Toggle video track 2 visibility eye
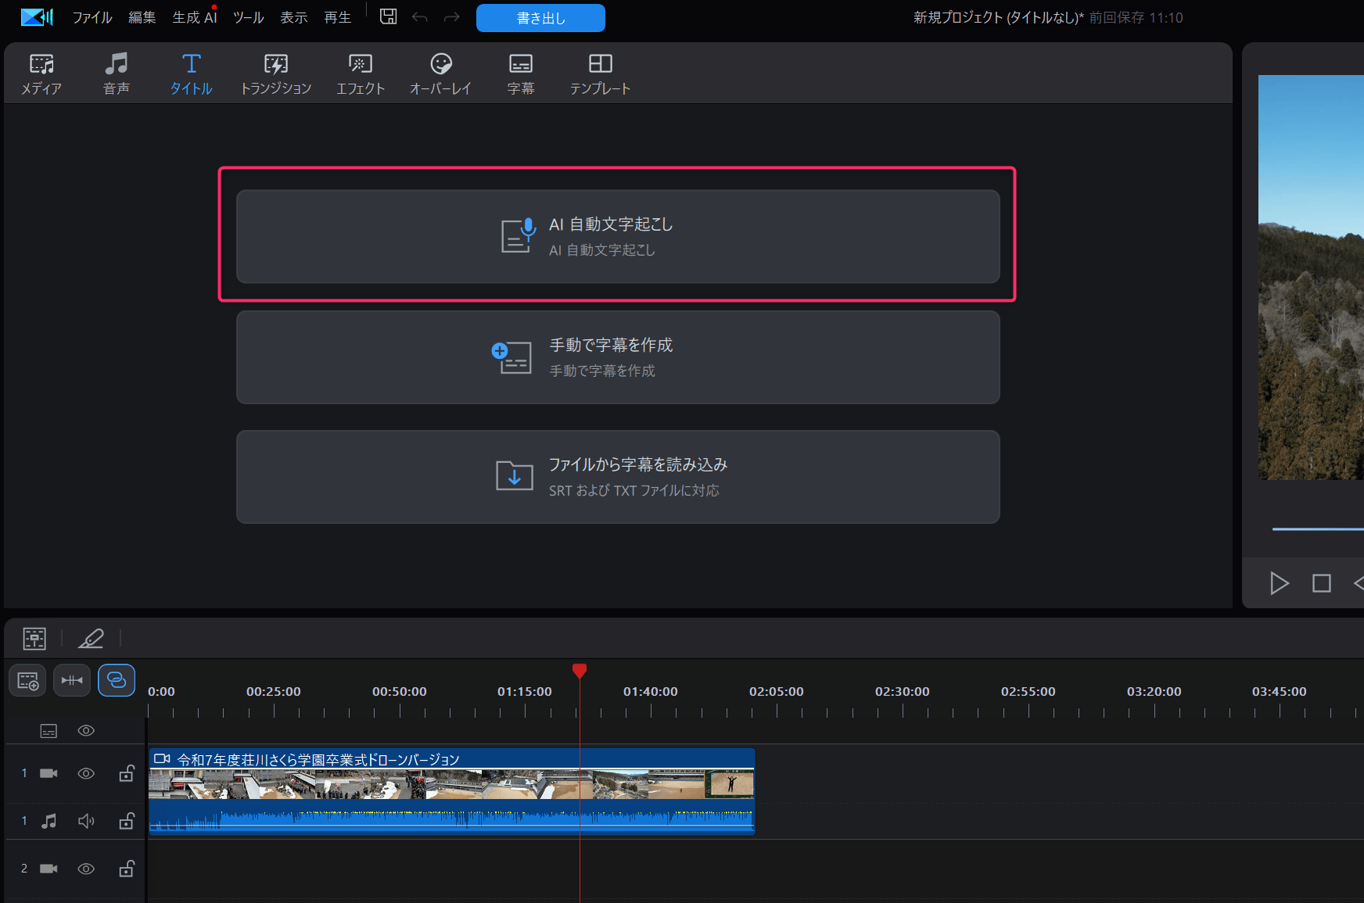This screenshot has height=903, width=1364. pos(86,869)
